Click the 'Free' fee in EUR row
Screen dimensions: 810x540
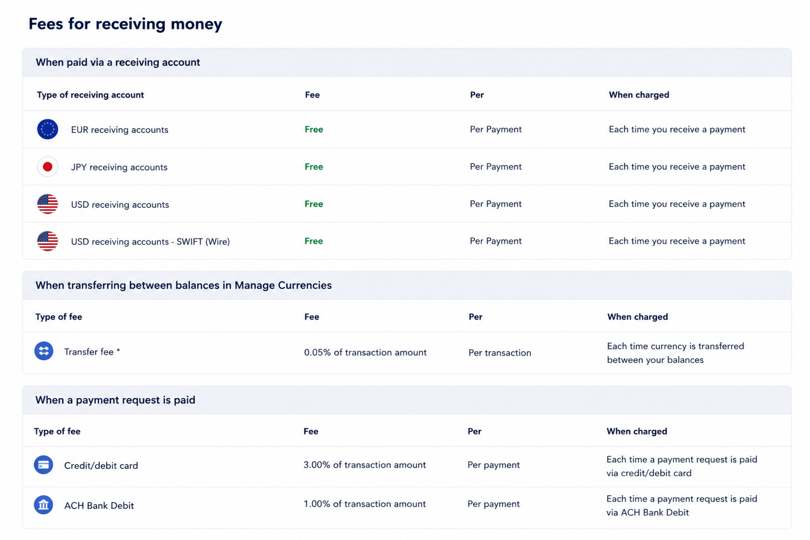pyautogui.click(x=314, y=129)
